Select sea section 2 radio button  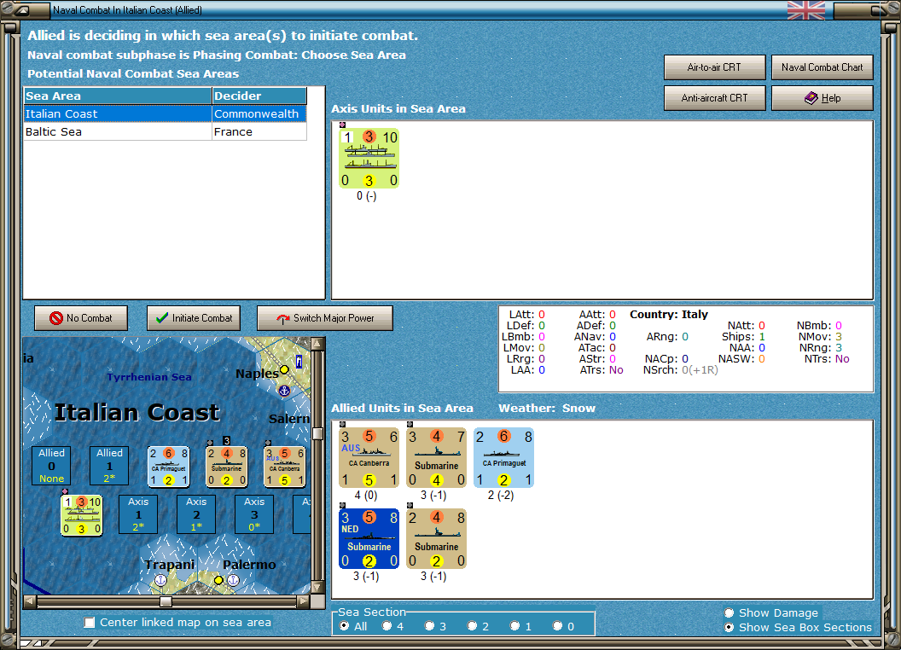click(x=472, y=626)
